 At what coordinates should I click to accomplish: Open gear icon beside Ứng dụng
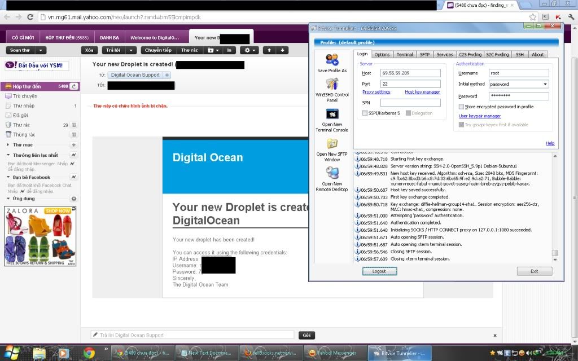[74, 199]
